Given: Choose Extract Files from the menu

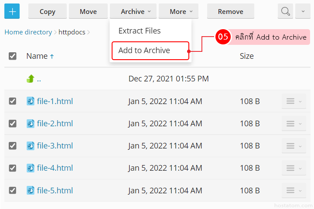Looking at the screenshot, I should pyautogui.click(x=140, y=31).
